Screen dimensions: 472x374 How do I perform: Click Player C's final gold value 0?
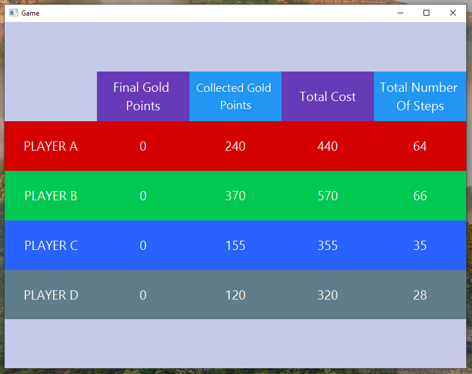(143, 246)
